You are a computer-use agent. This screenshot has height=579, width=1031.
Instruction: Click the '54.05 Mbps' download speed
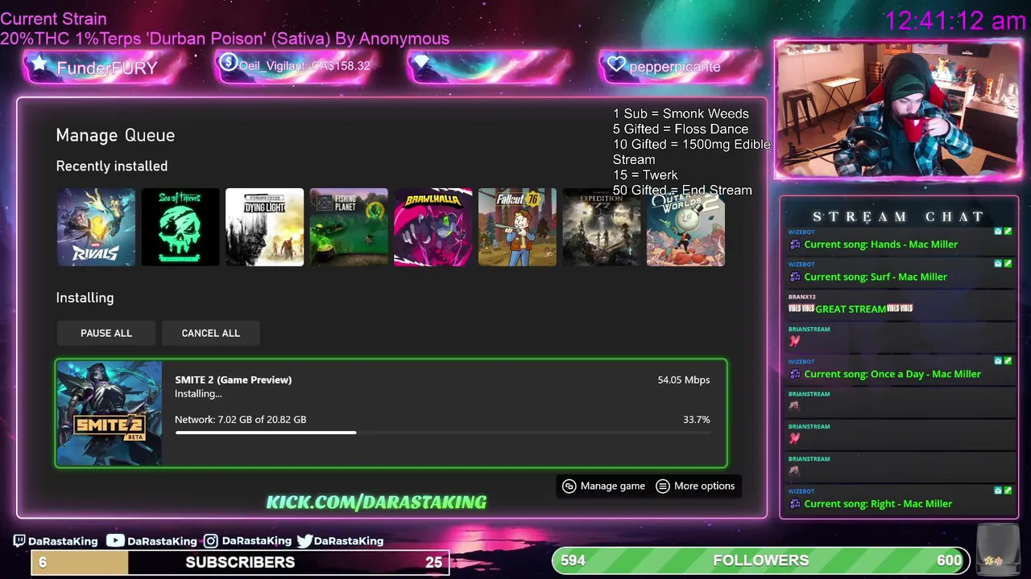684,380
